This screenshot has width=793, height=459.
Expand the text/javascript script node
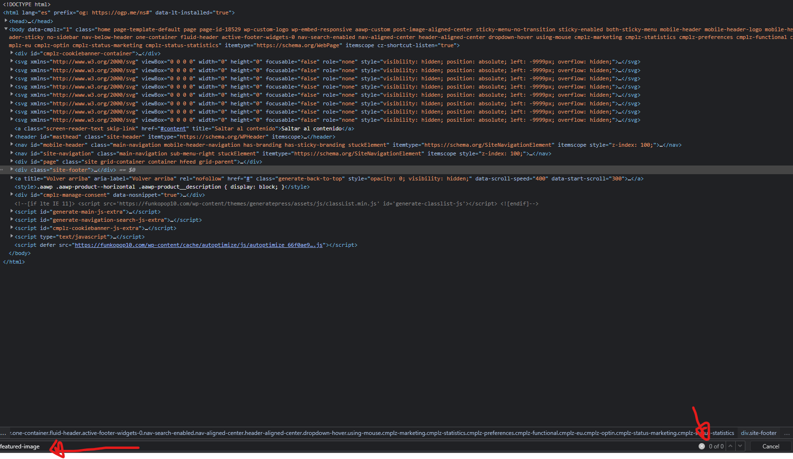pyautogui.click(x=12, y=236)
